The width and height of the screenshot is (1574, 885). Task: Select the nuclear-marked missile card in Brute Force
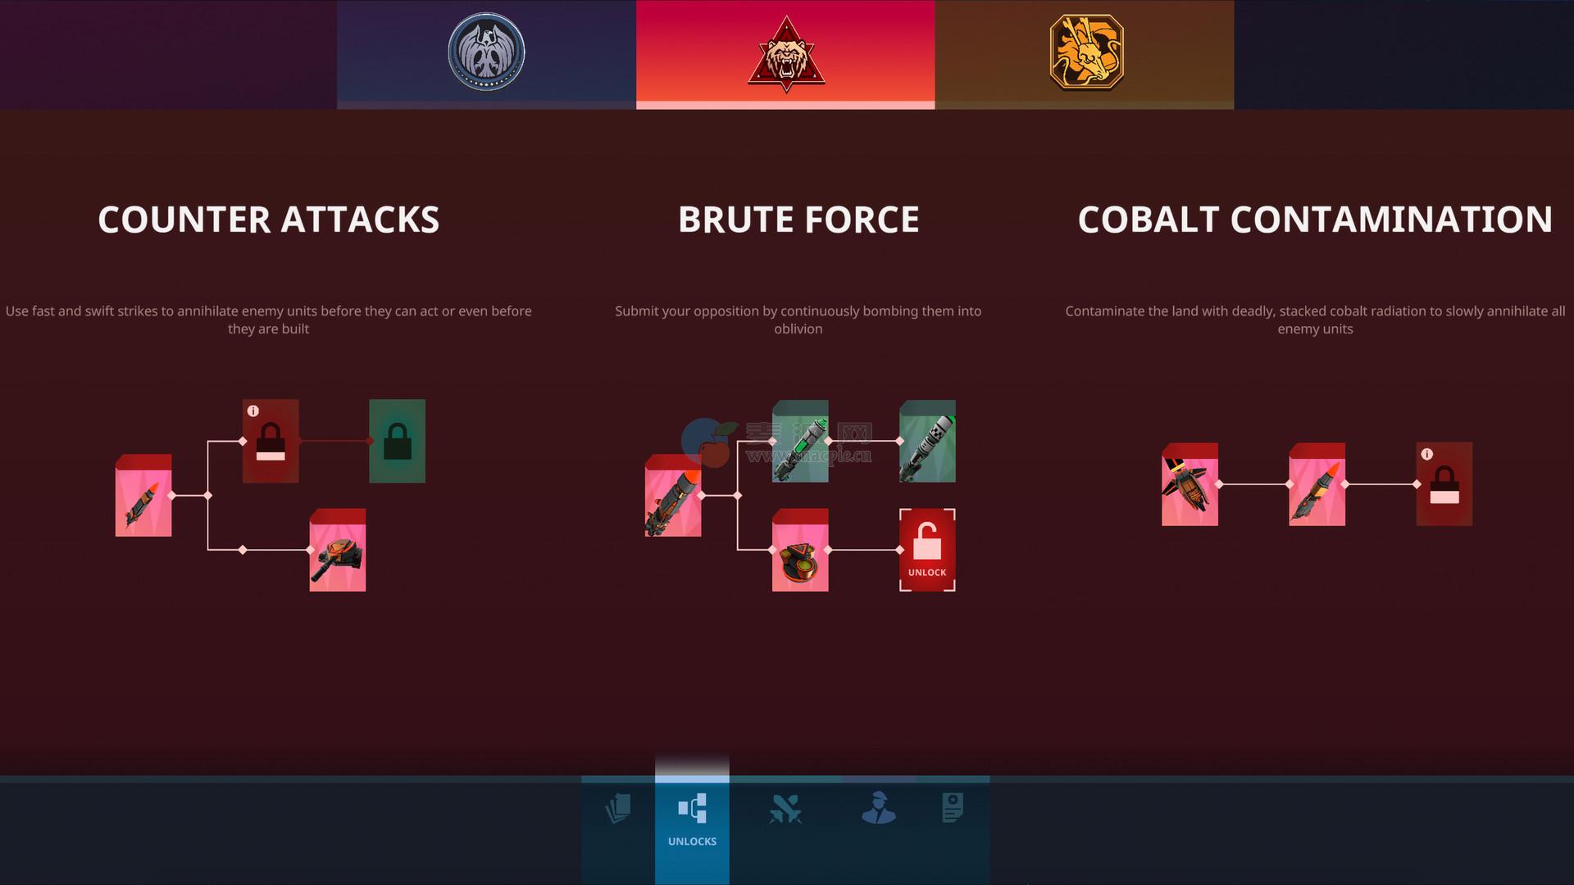coord(927,441)
